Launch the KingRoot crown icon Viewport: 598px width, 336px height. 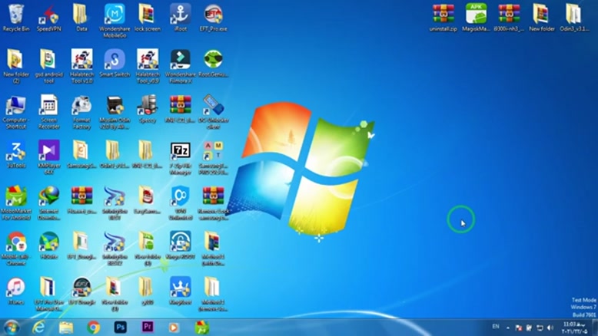coord(181,292)
